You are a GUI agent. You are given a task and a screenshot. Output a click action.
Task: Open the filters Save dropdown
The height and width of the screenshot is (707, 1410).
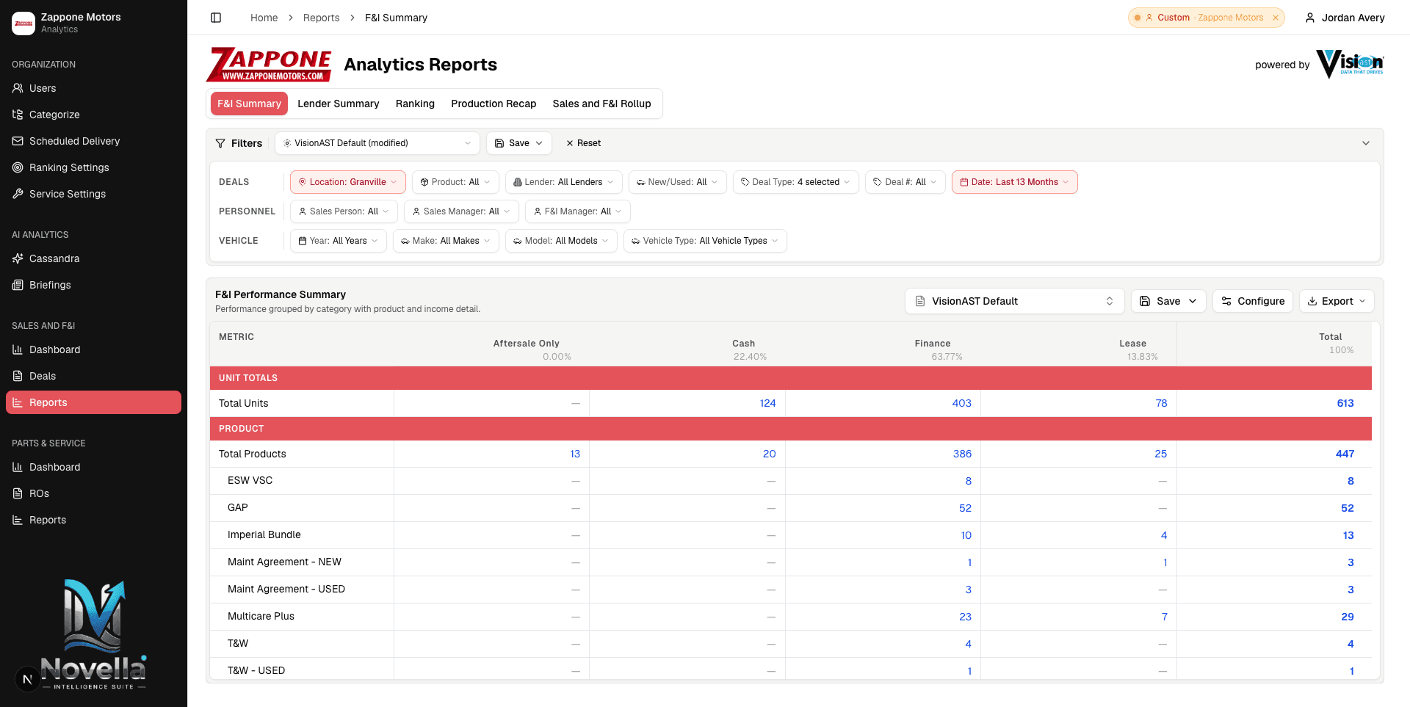(519, 143)
